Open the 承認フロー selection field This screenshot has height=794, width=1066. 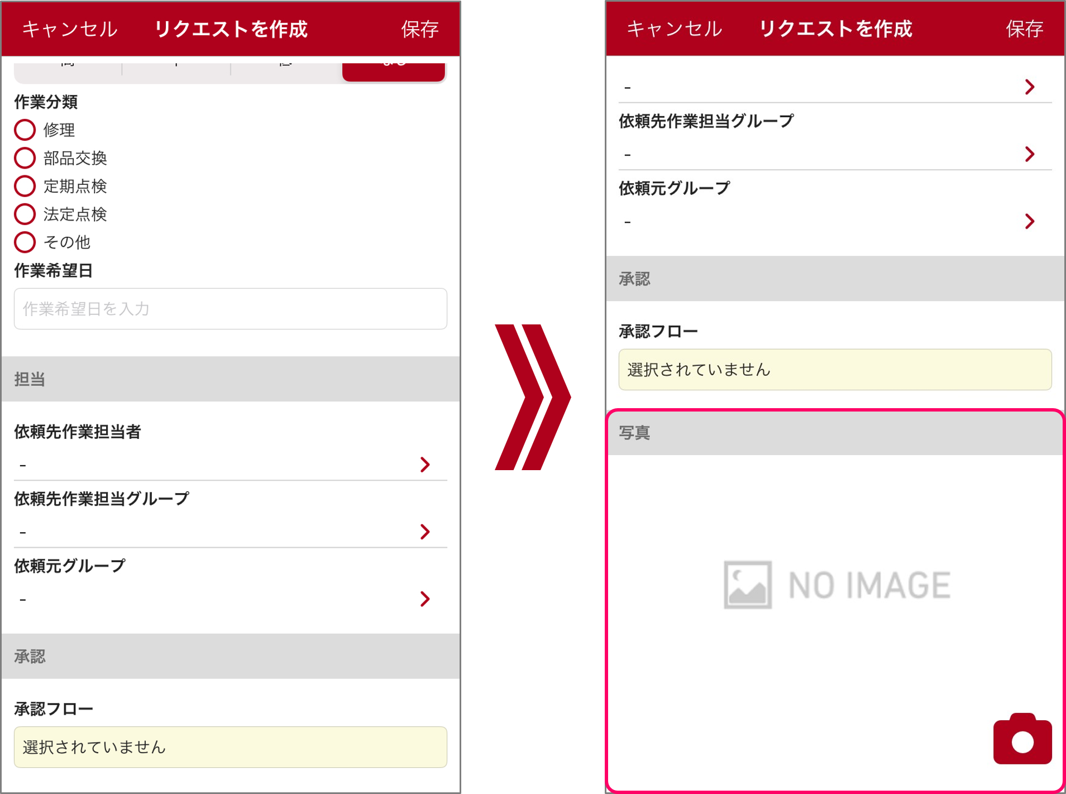pos(230,747)
